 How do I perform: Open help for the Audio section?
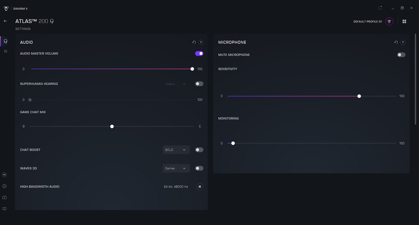[201, 42]
